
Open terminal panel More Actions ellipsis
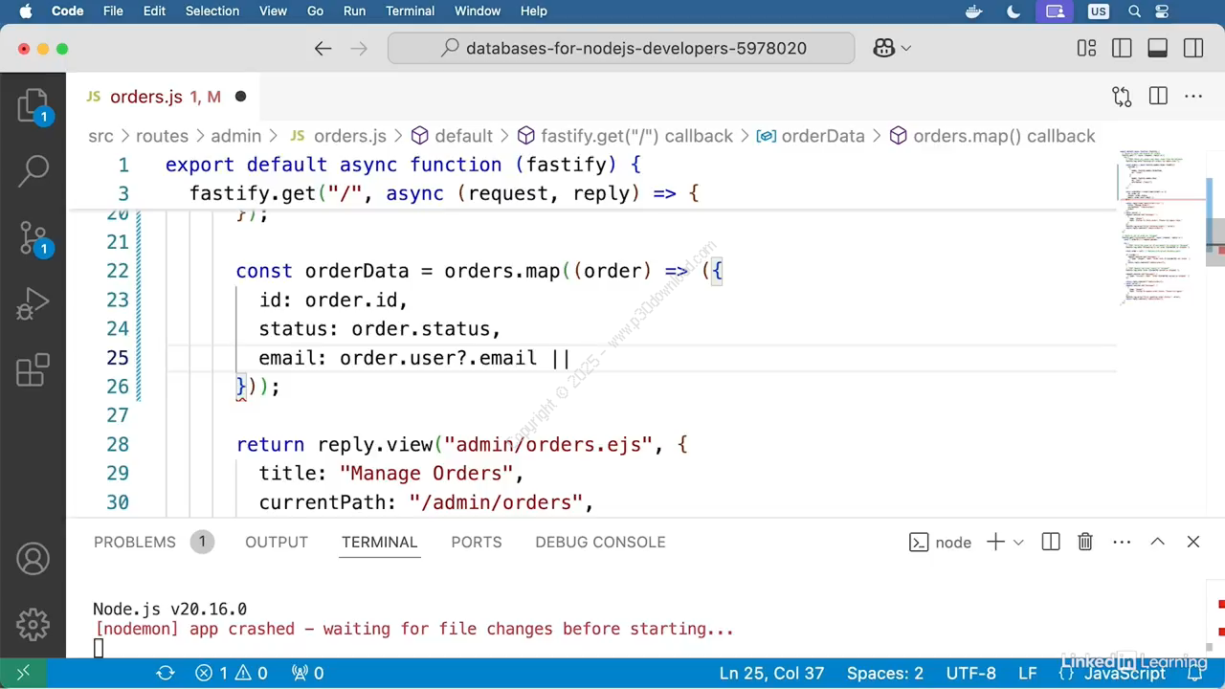[x=1122, y=542]
